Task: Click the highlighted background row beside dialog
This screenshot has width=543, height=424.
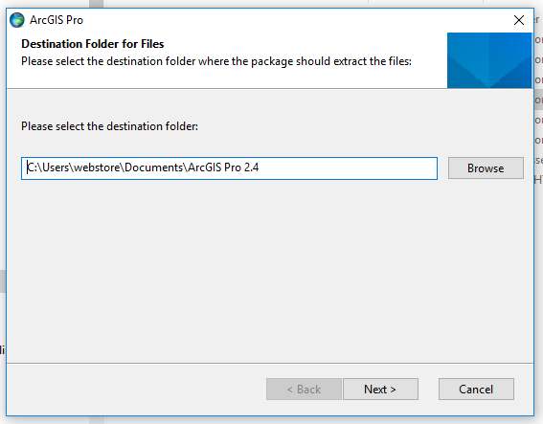Action: tap(538, 100)
